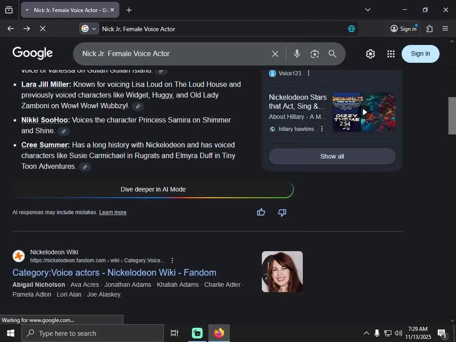Click the Nickelodeon Wiki result portrait thumbnail
The width and height of the screenshot is (456, 342).
pos(282,272)
